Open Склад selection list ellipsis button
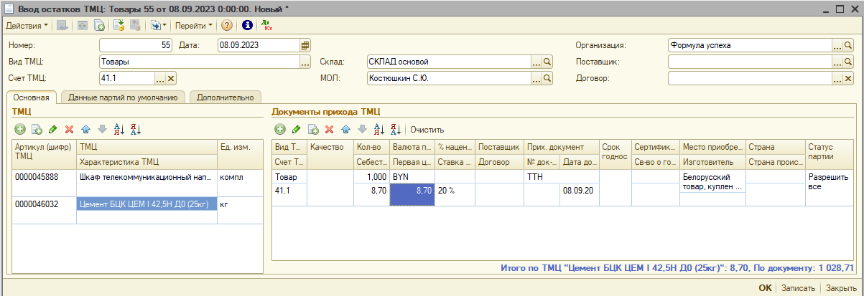 536,62
